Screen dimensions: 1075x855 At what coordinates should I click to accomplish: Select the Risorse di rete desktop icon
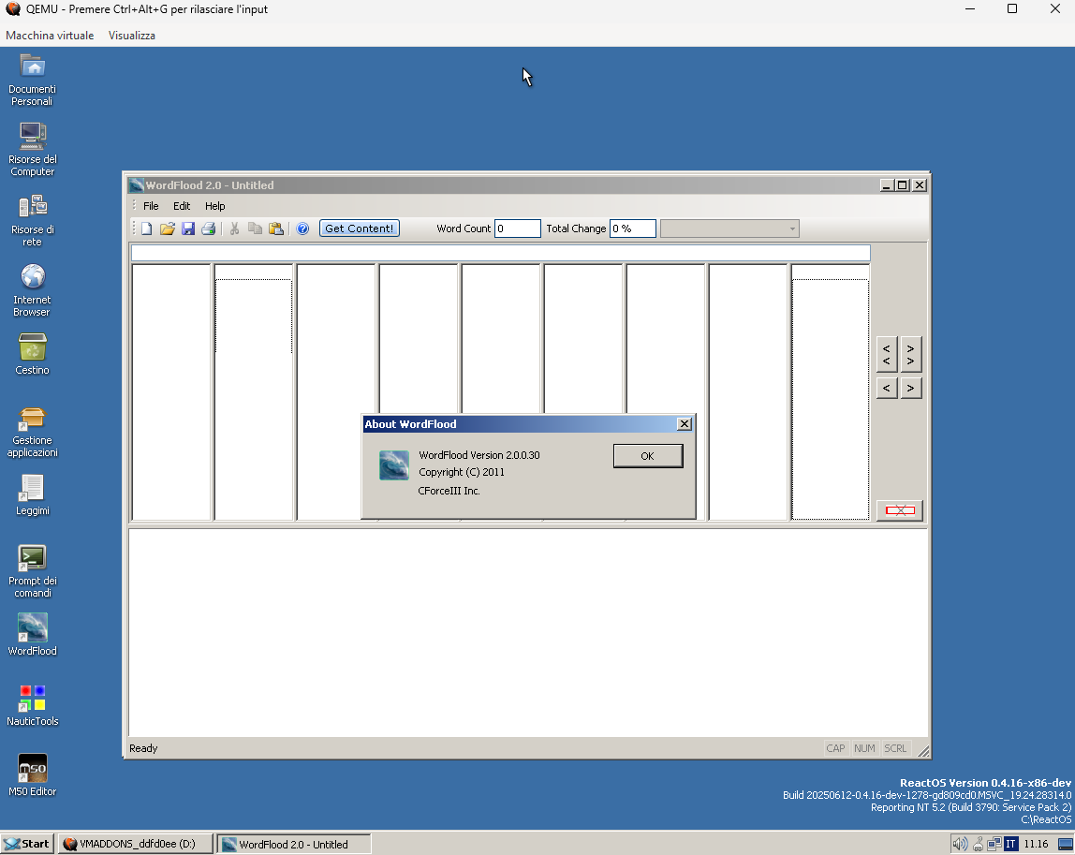click(x=32, y=220)
